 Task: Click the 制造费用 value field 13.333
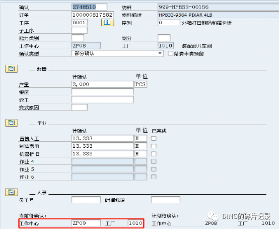(x=103, y=146)
